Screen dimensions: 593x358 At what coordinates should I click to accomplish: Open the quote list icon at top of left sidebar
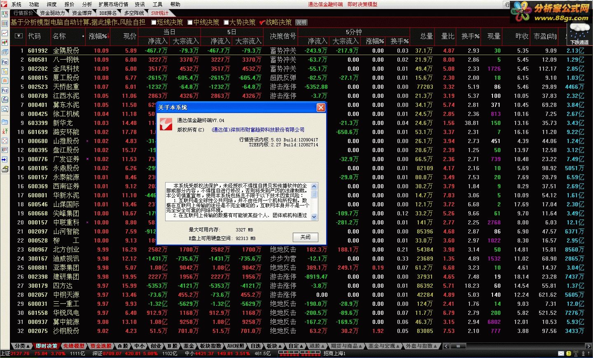pos(5,14)
